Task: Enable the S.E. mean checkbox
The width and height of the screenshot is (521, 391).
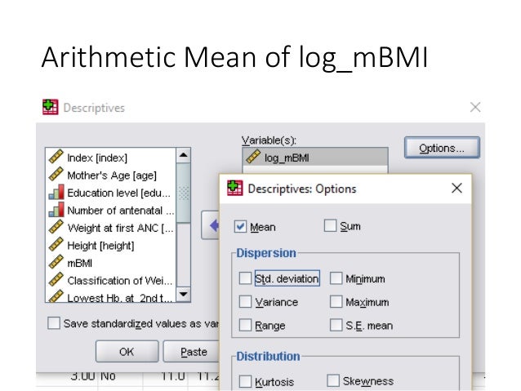Action: [336, 325]
